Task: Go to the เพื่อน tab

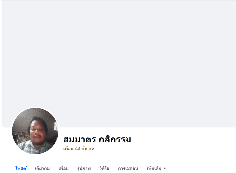Action: click(x=64, y=168)
